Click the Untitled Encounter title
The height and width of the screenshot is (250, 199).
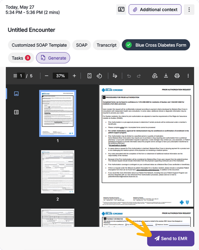pos(31,30)
